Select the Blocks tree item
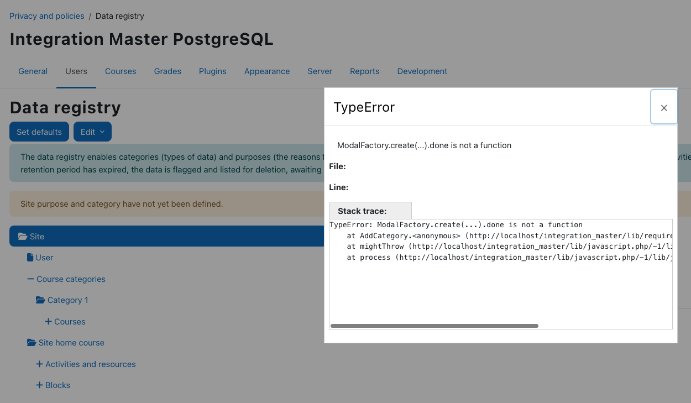The image size is (691, 403). [57, 385]
